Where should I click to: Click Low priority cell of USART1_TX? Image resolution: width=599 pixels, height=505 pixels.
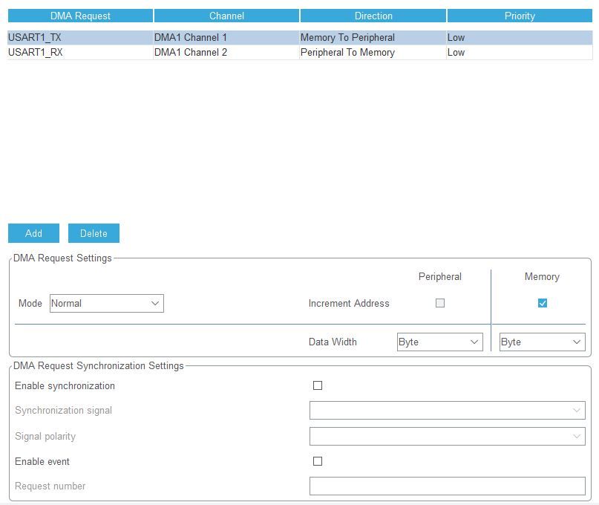(x=456, y=38)
